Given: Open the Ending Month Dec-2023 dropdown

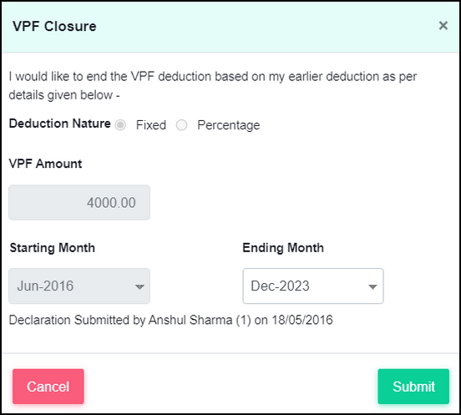Looking at the screenshot, I should tap(313, 286).
